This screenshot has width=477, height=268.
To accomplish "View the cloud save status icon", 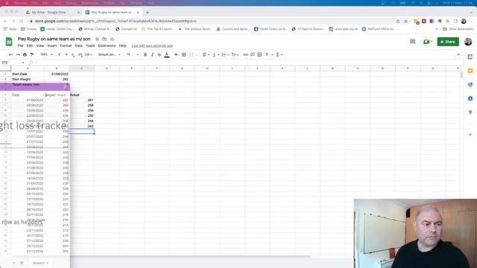I will pyautogui.click(x=112, y=39).
